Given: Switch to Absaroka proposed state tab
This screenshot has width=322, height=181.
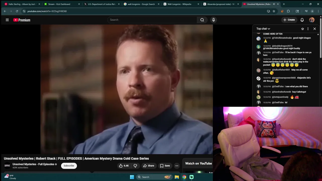Looking at the screenshot, I should 220,4.
